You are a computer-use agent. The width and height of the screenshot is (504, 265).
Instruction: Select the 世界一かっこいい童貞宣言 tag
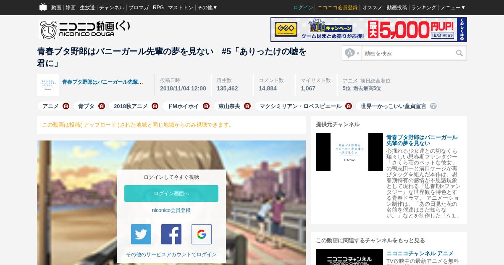coord(394,106)
